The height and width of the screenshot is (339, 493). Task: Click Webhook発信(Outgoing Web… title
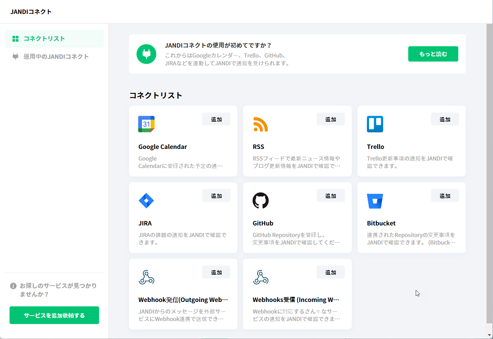click(183, 300)
